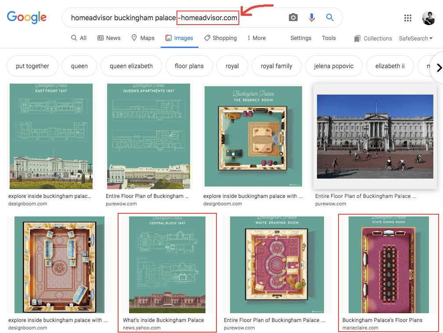Viewport: 443px width, 333px height.
Task: Open Settings in search toolbar
Action: pos(301,38)
